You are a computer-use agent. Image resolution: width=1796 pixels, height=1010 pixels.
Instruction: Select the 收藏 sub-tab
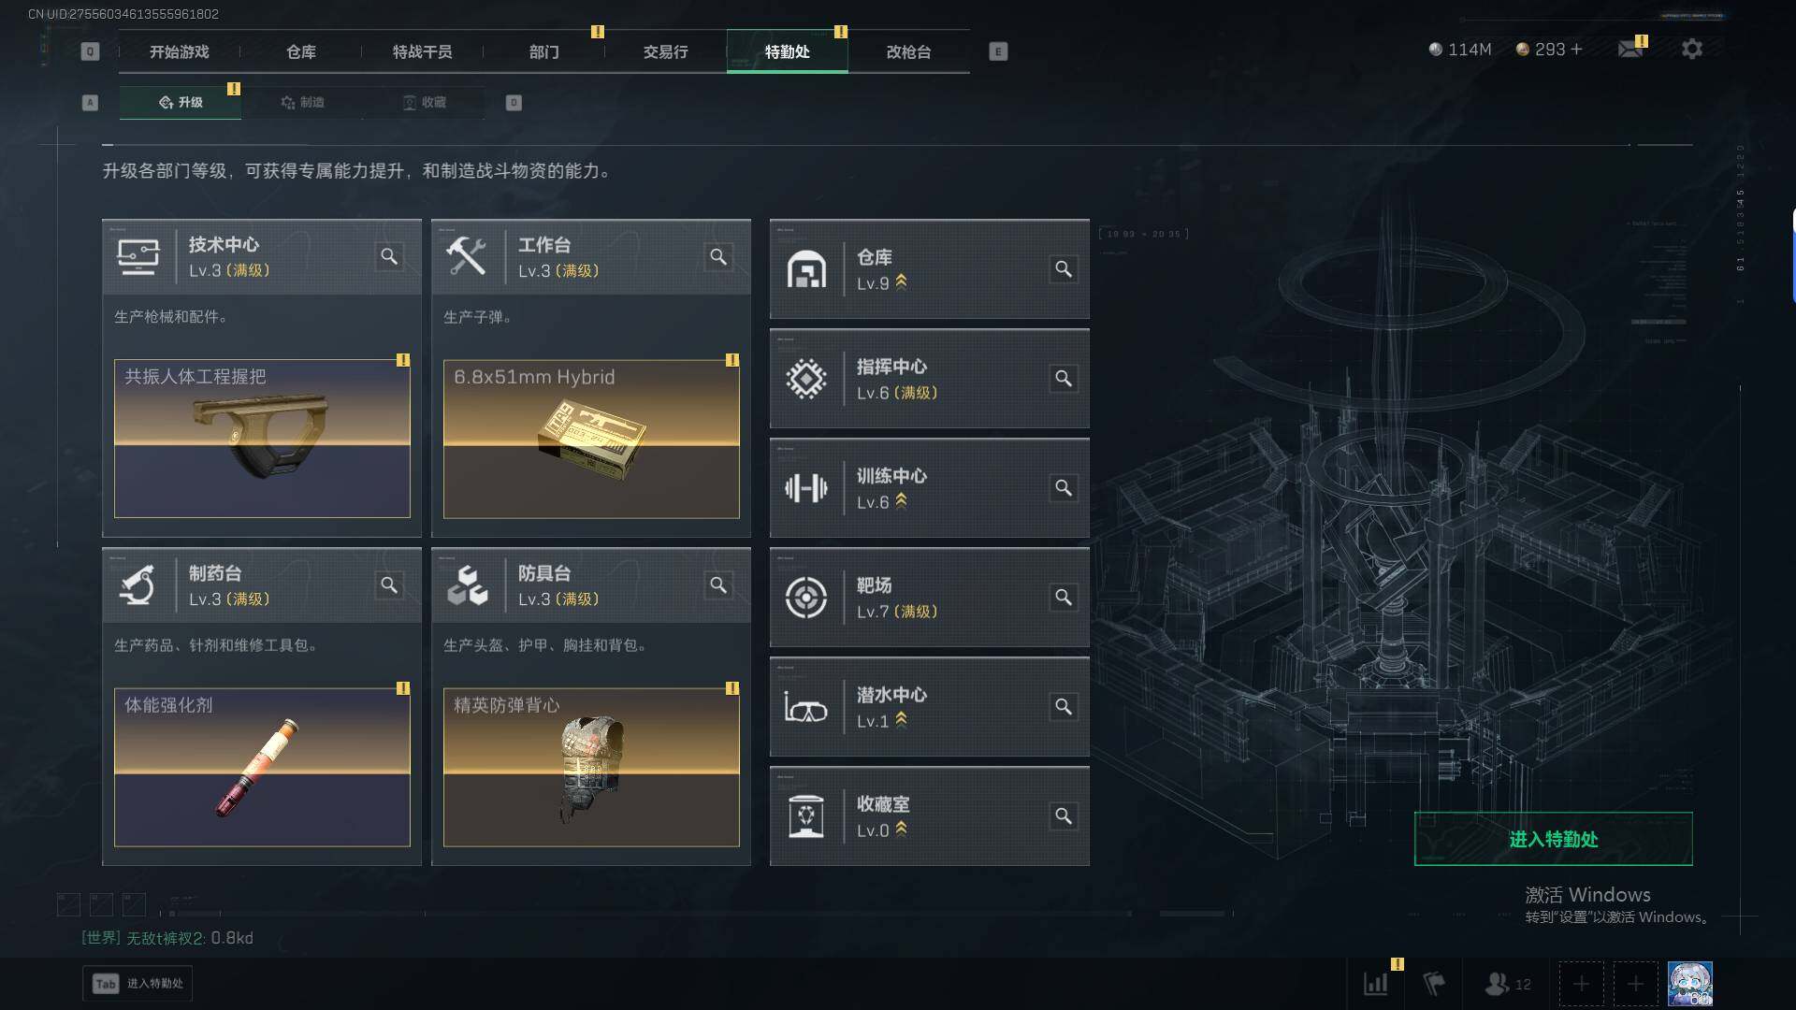pos(424,102)
